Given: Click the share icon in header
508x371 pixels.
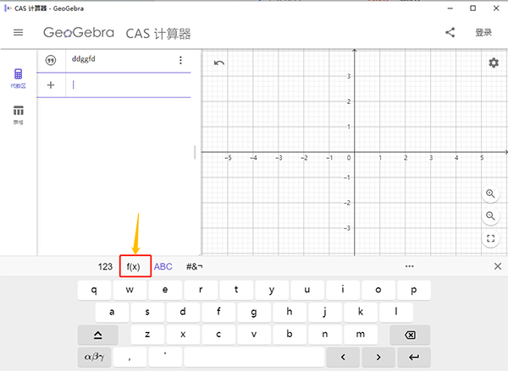Looking at the screenshot, I should [x=450, y=32].
